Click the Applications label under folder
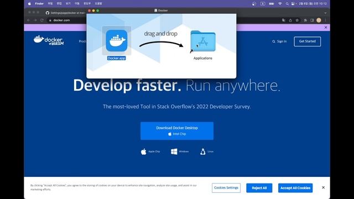The height and width of the screenshot is (199, 354). pos(203,58)
